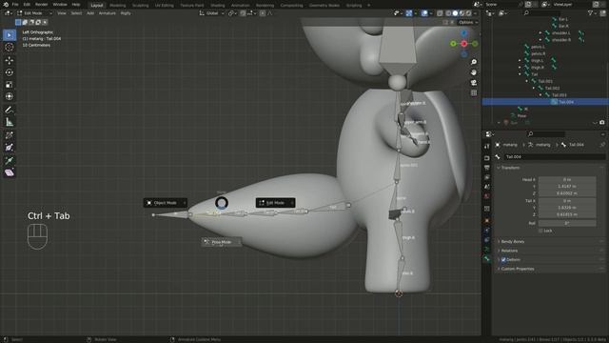Open the File menu

(x=15, y=5)
